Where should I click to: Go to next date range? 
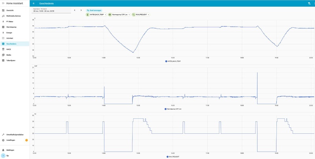coord(81,10)
